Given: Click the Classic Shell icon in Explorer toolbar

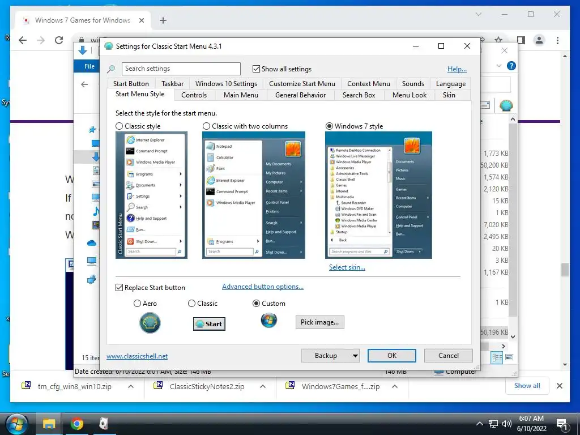Looking at the screenshot, I should pyautogui.click(x=506, y=106).
